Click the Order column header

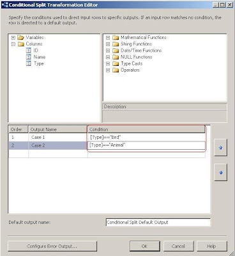point(19,129)
